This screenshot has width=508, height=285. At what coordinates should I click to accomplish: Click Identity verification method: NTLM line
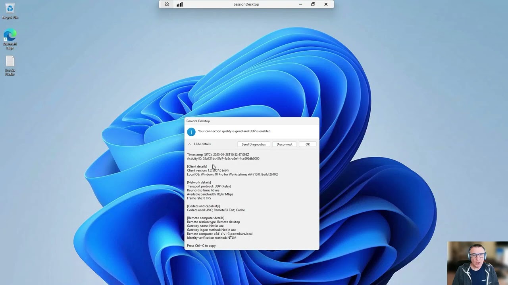click(212, 237)
